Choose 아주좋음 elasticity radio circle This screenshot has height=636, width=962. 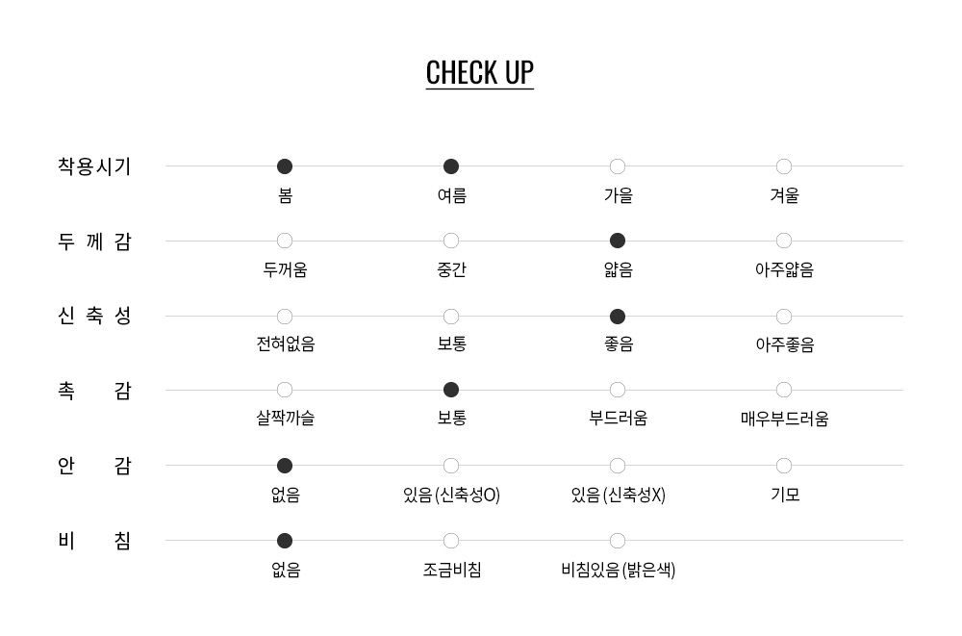pyautogui.click(x=784, y=317)
